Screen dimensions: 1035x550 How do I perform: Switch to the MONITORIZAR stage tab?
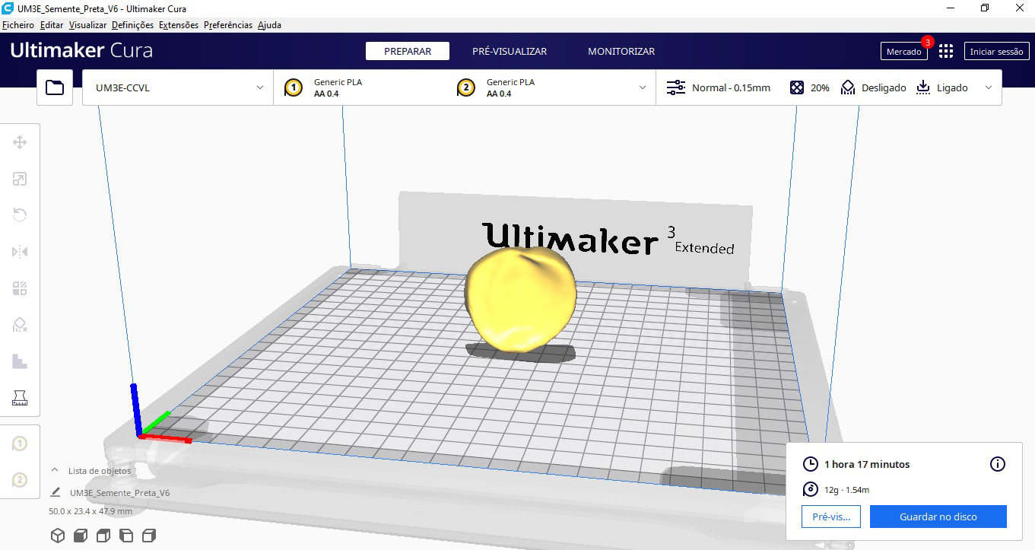point(621,51)
